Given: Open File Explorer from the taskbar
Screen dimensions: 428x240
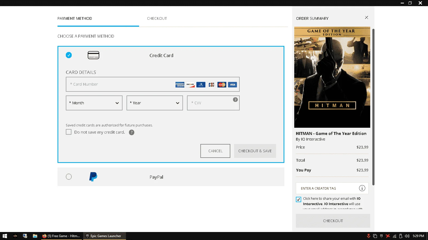Looking at the screenshot, I should coord(35,236).
